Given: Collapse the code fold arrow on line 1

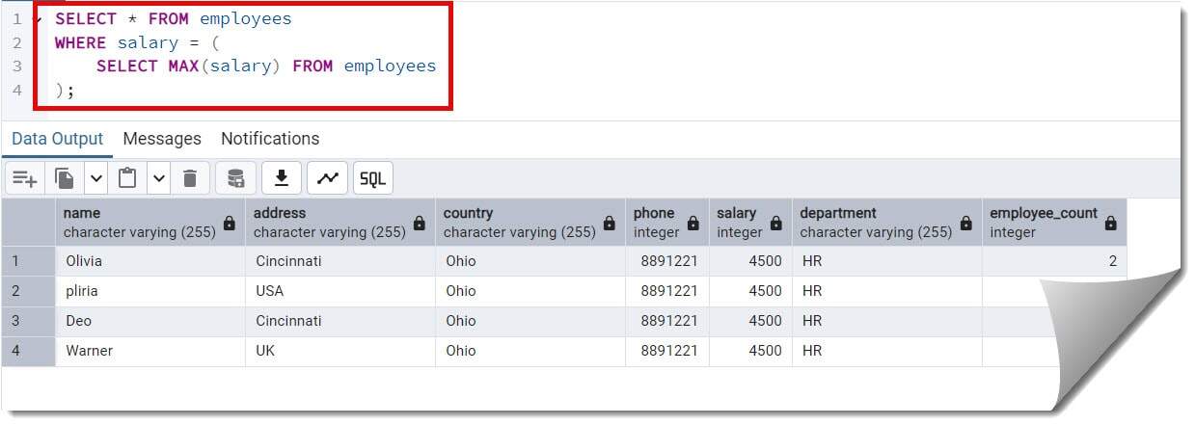Looking at the screenshot, I should pyautogui.click(x=37, y=18).
